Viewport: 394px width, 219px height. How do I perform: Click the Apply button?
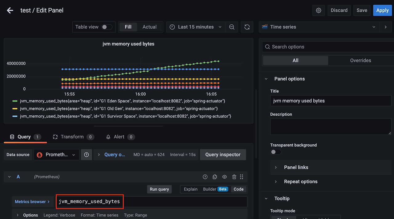tap(382, 10)
